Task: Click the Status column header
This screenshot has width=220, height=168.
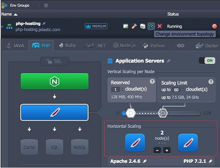Action: click(173, 14)
